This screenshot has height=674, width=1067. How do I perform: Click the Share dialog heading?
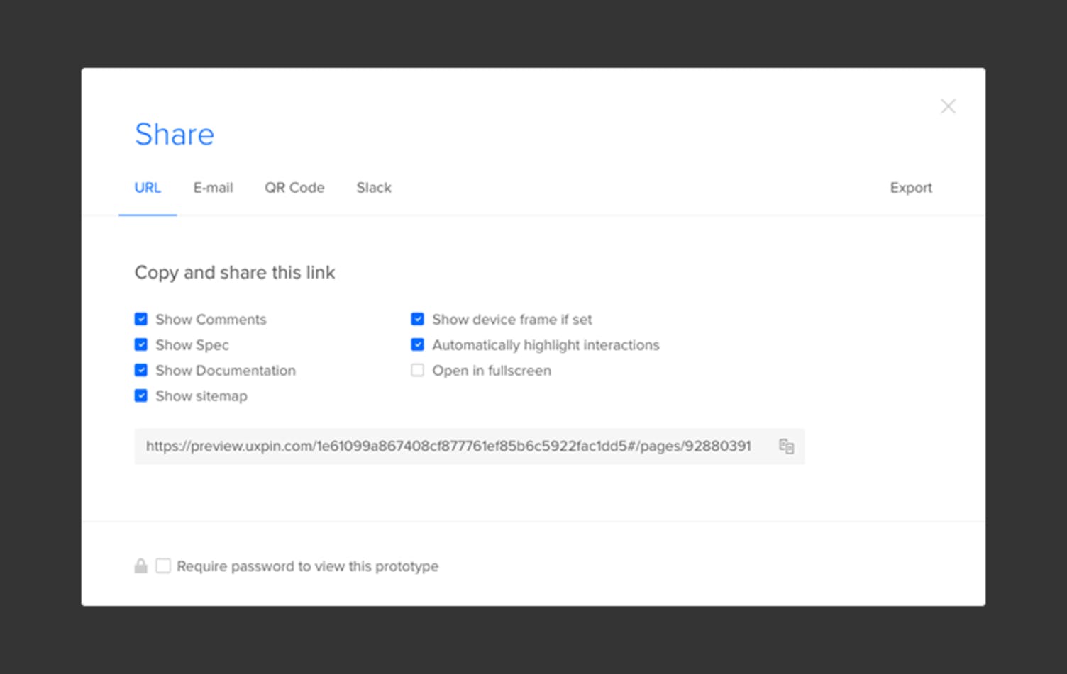[175, 135]
